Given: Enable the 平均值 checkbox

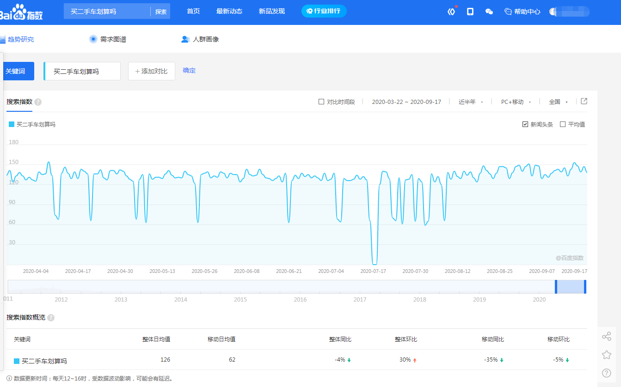Looking at the screenshot, I should pyautogui.click(x=563, y=124).
